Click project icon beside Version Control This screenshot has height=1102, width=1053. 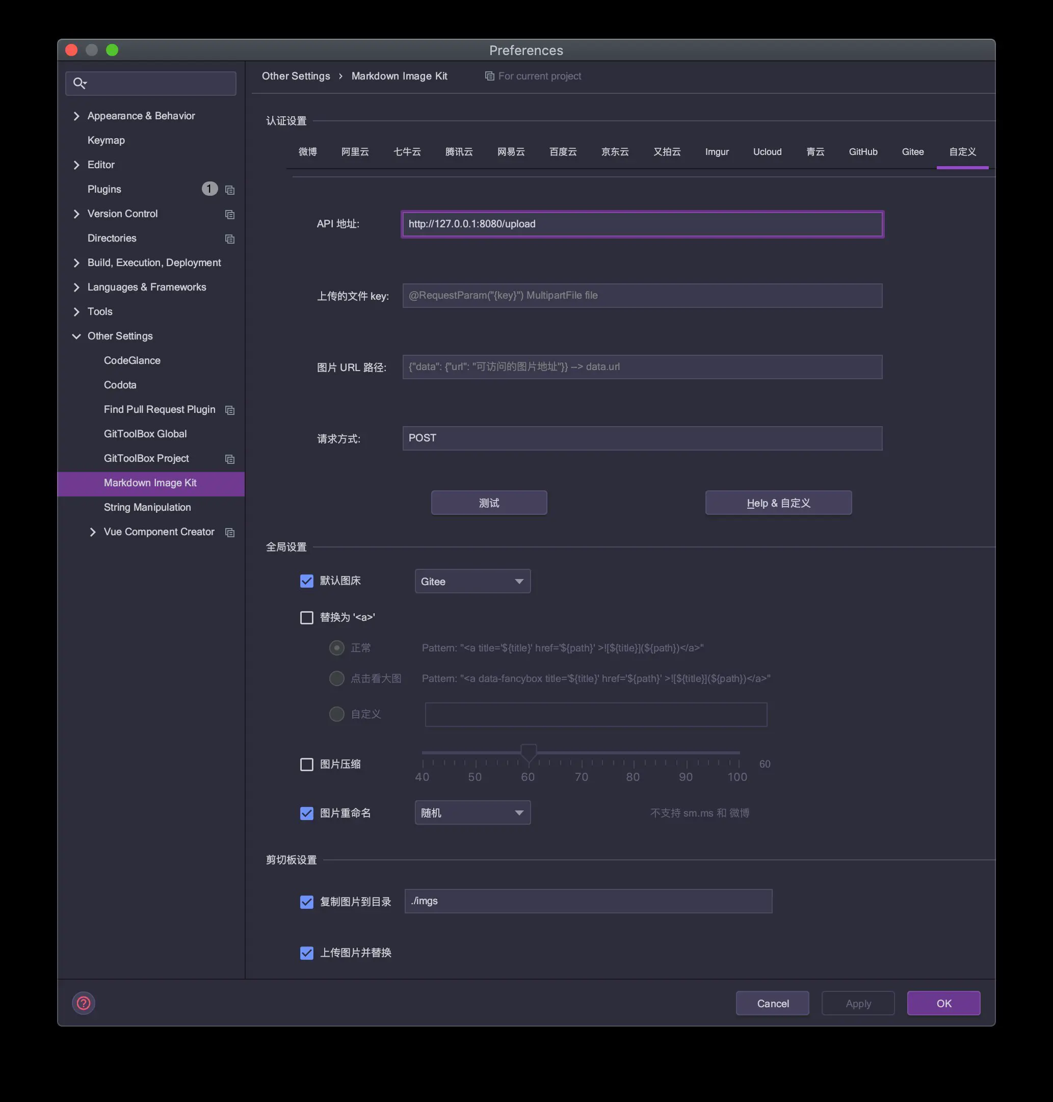pos(229,215)
